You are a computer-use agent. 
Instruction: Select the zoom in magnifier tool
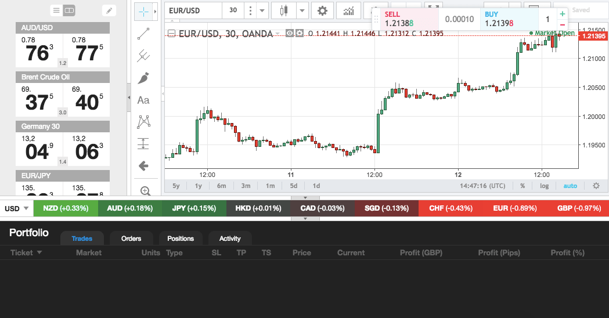pyautogui.click(x=145, y=191)
